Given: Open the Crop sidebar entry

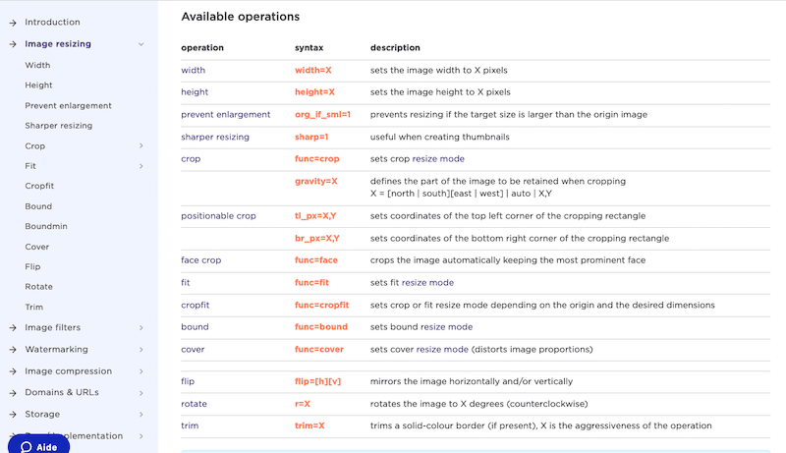Looking at the screenshot, I should click(x=35, y=146).
